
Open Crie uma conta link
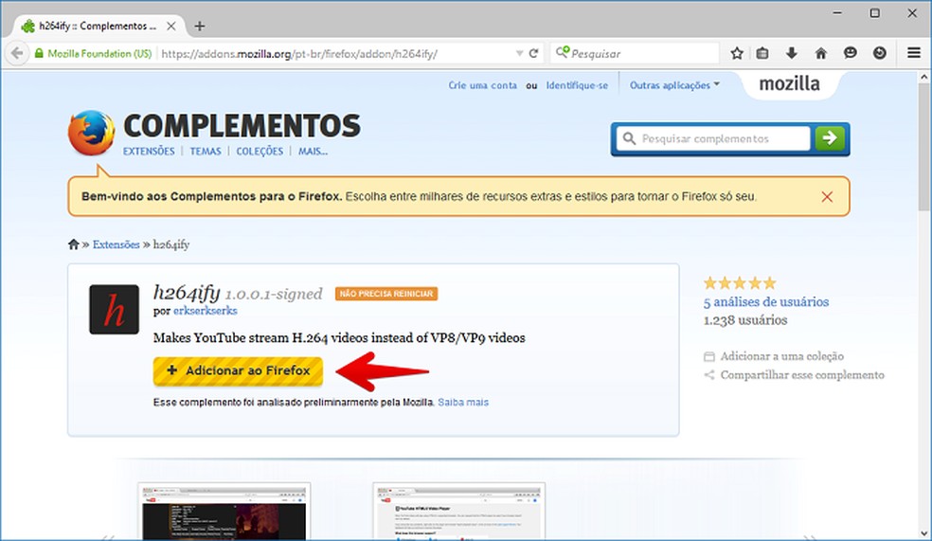pos(483,85)
